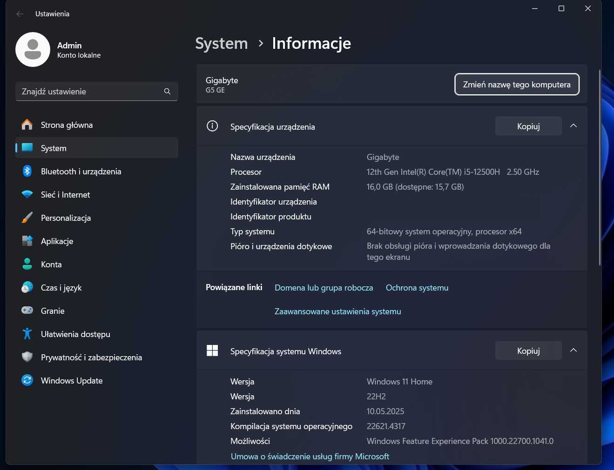Click the System breadcrumb in the header
The width and height of the screenshot is (614, 470).
[x=222, y=43]
